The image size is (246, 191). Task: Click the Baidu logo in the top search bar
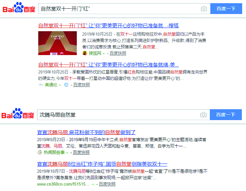[x=19, y=8]
